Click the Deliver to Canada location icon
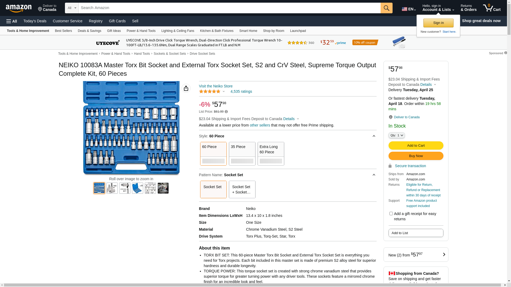The height and width of the screenshot is (287, 511). (390, 117)
